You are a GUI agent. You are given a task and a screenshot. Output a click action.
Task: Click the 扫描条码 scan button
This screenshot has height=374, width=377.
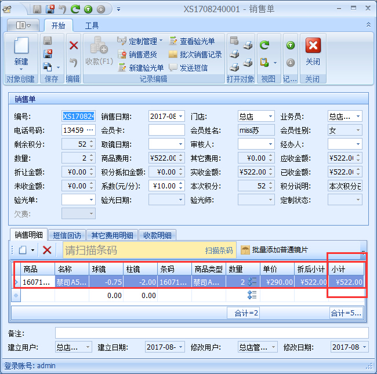[219, 250]
